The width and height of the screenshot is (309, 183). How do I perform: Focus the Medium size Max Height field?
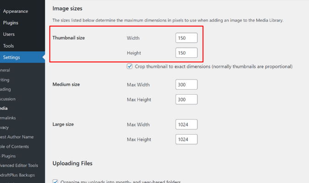[x=186, y=99]
